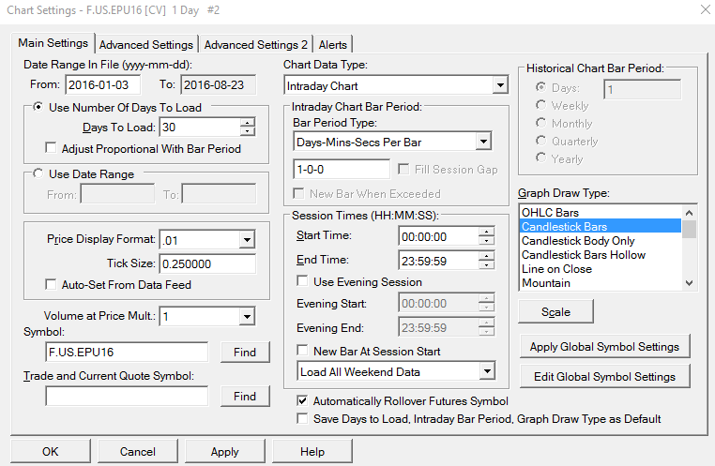The image size is (715, 466).
Task: Select the Main Settings tab
Action: [53, 43]
